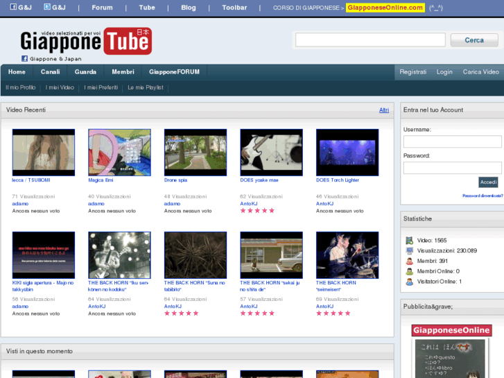Click Drone spia title link

(x=175, y=180)
